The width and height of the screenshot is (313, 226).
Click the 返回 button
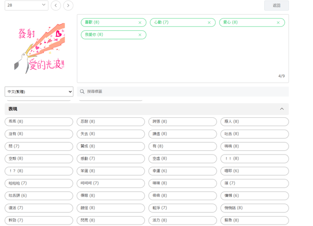click(276, 5)
